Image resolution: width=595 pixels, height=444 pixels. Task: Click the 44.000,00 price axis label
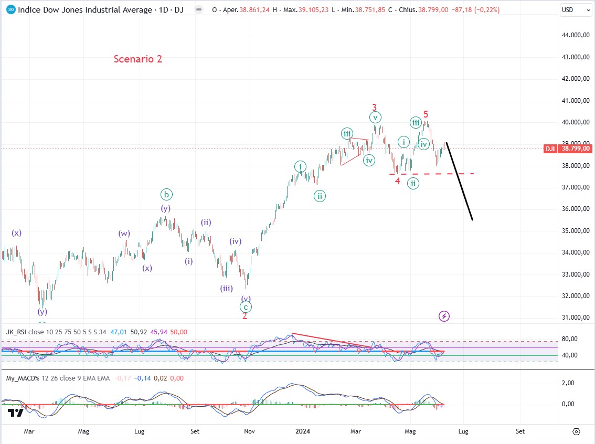pyautogui.click(x=576, y=35)
